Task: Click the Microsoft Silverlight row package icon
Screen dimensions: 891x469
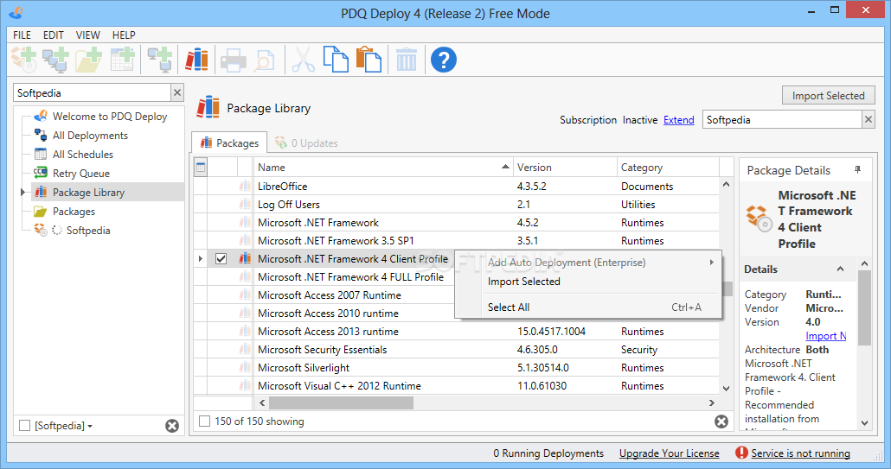Action: 245,367
